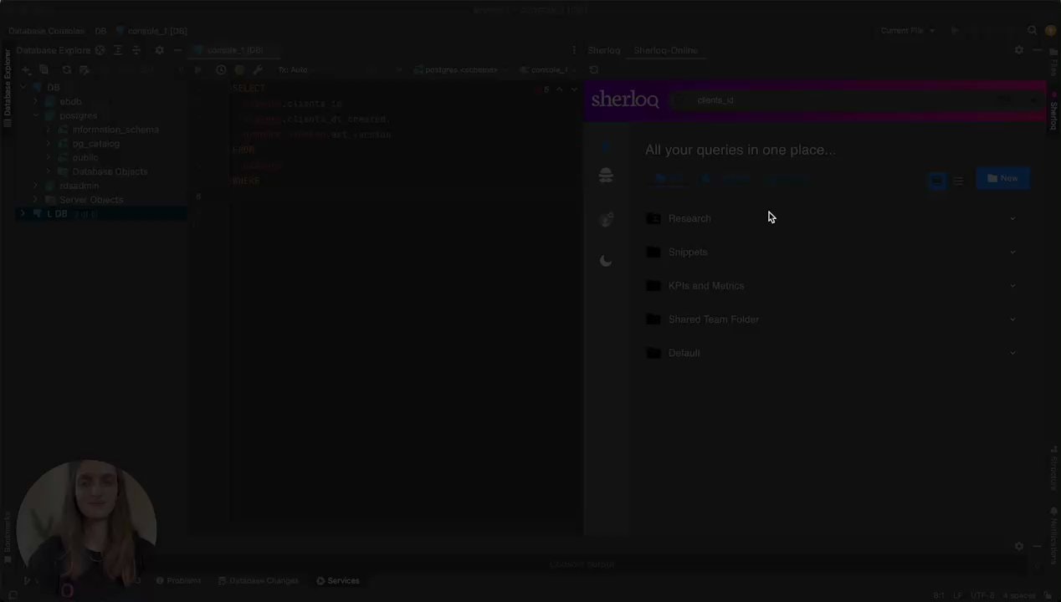The height and width of the screenshot is (602, 1061).
Task: Open the Shared Team Folder
Action: pos(714,319)
